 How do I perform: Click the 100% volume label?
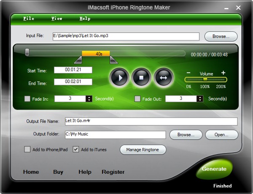tap(205, 86)
